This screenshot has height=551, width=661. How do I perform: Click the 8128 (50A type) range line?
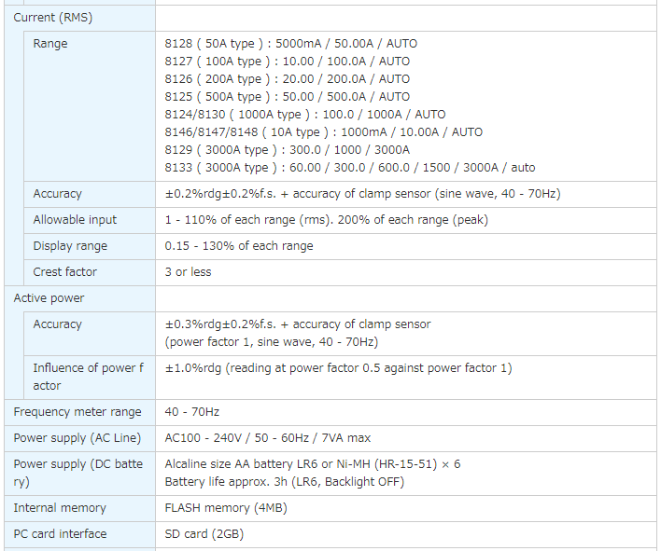click(290, 44)
